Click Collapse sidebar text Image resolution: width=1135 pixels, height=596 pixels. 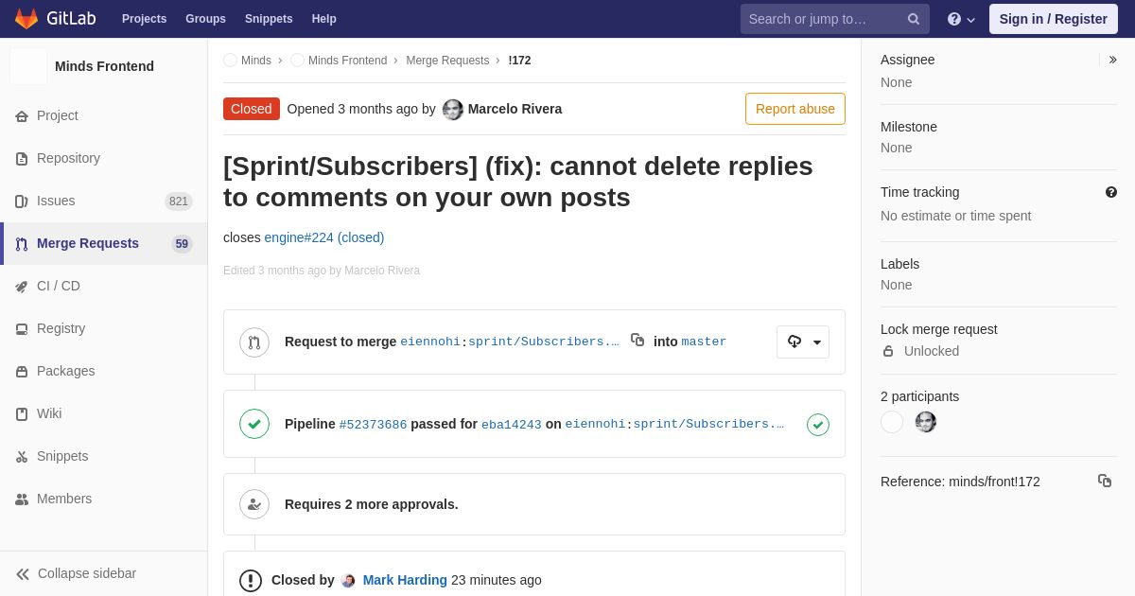point(87,573)
